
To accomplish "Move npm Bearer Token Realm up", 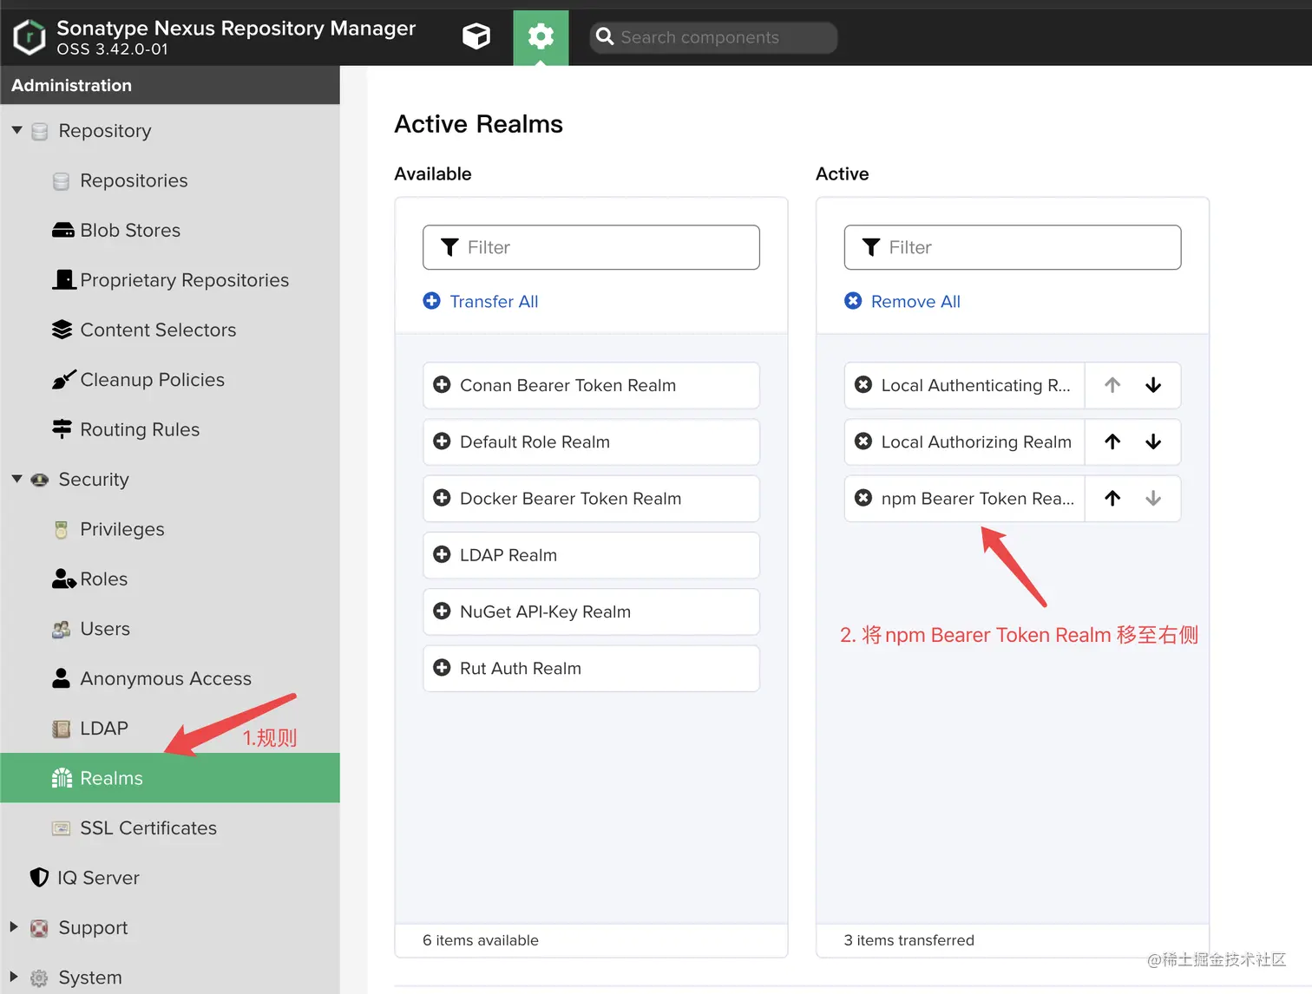I will (x=1112, y=498).
